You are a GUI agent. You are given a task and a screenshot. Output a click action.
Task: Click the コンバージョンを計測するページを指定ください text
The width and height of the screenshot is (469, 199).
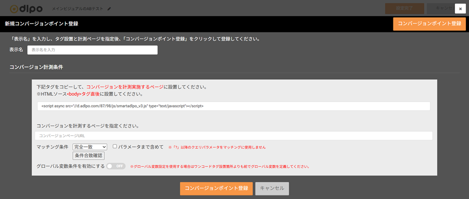[88, 126]
